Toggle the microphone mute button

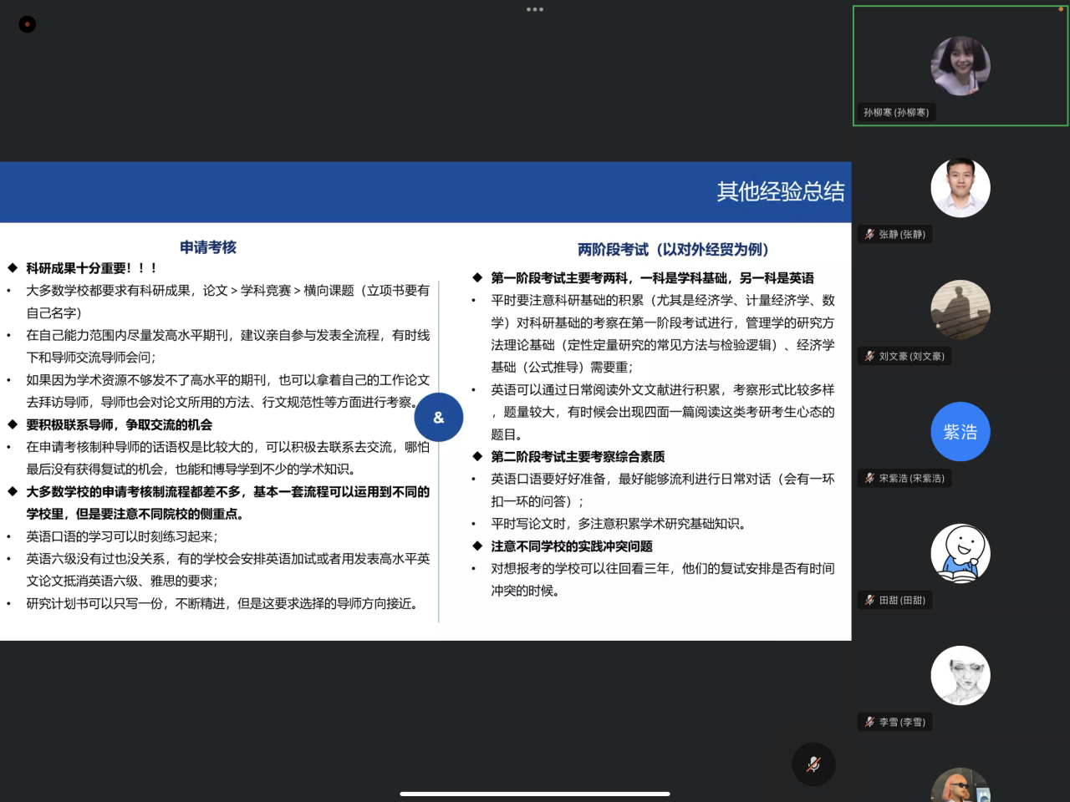tap(813, 764)
